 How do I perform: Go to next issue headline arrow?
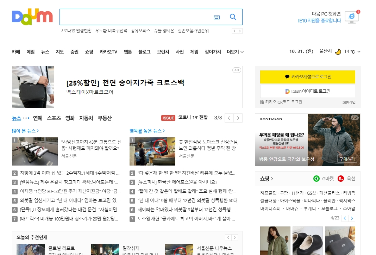click(238, 118)
